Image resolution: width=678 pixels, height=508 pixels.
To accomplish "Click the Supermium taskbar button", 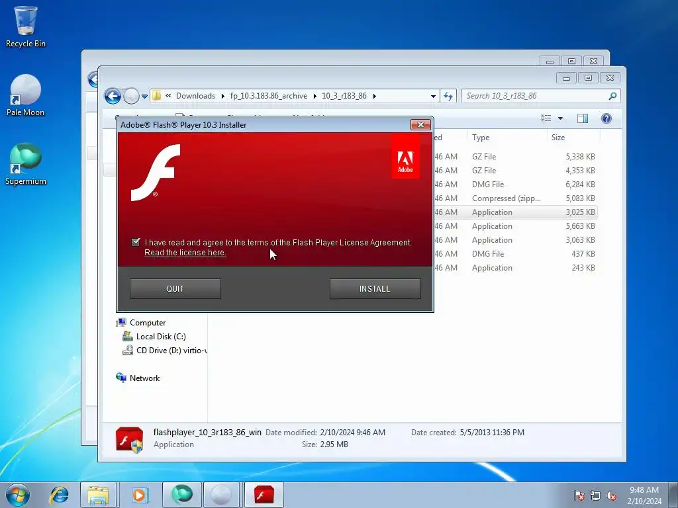I will tap(182, 495).
